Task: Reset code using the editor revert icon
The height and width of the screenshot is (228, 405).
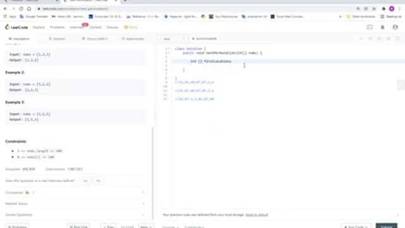Action: (379, 39)
